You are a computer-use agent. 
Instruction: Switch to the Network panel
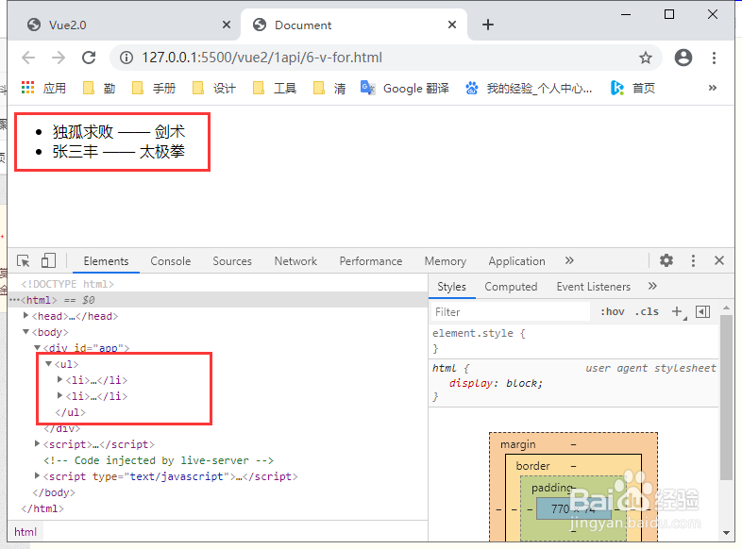(x=295, y=261)
